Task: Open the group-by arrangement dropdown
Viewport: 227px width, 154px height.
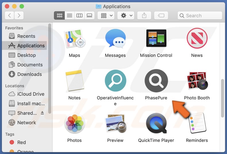Action: coord(106,15)
